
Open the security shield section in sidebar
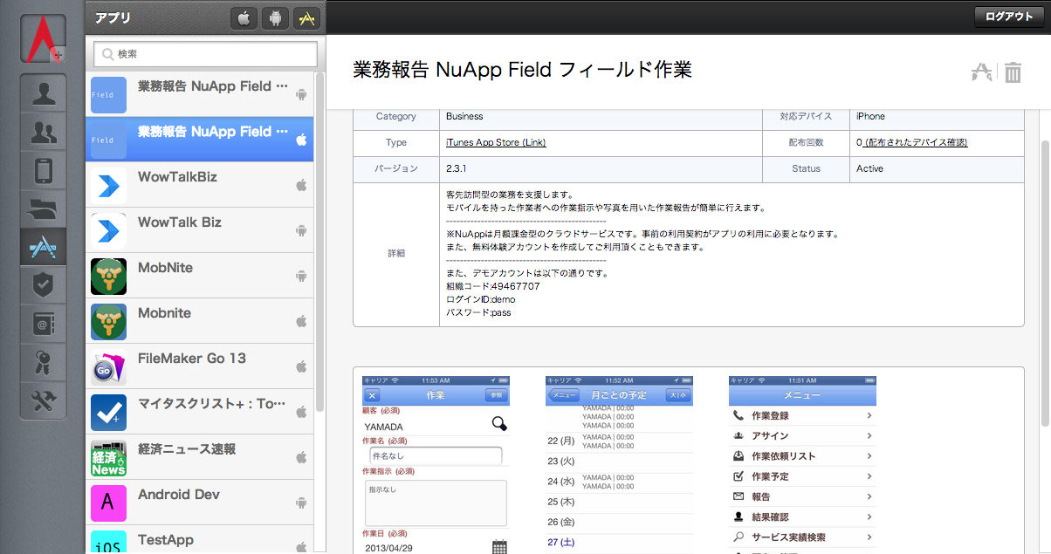43,285
